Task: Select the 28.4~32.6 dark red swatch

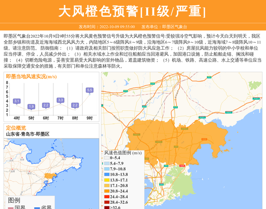Action: coord(107,202)
